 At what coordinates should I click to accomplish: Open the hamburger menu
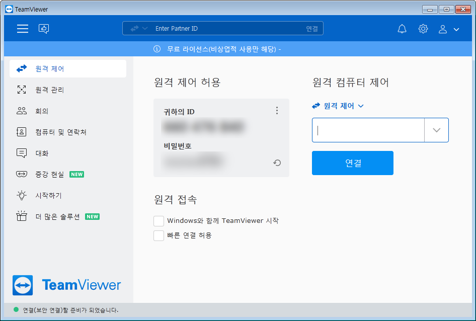tap(23, 29)
